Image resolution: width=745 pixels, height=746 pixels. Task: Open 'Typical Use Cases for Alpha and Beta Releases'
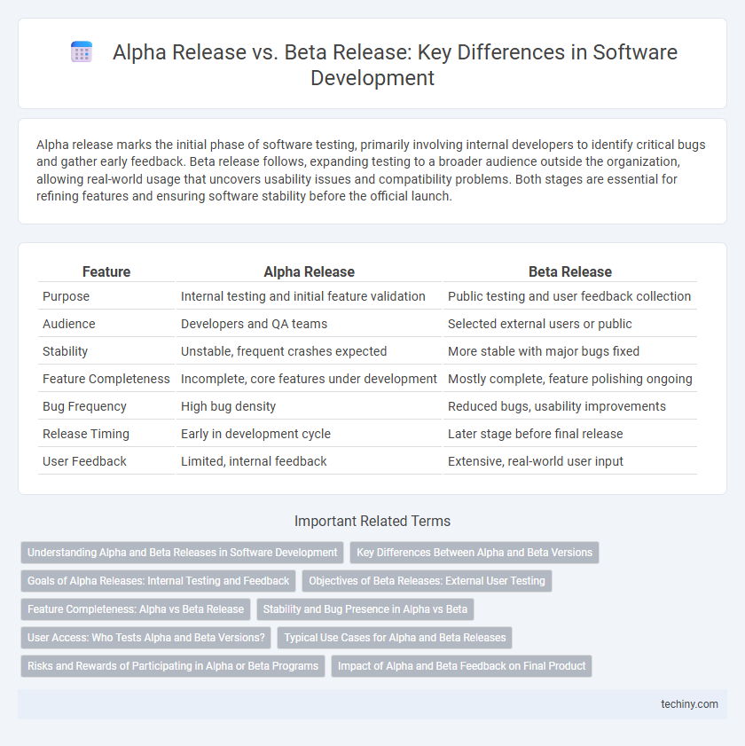(395, 638)
